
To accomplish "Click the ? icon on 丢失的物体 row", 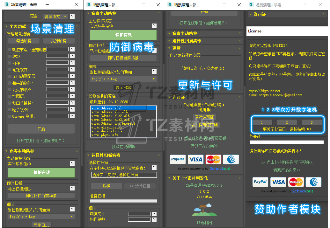I will coord(72,83).
